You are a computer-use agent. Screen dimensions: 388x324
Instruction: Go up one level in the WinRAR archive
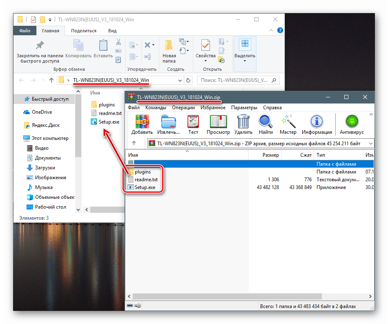click(x=134, y=143)
